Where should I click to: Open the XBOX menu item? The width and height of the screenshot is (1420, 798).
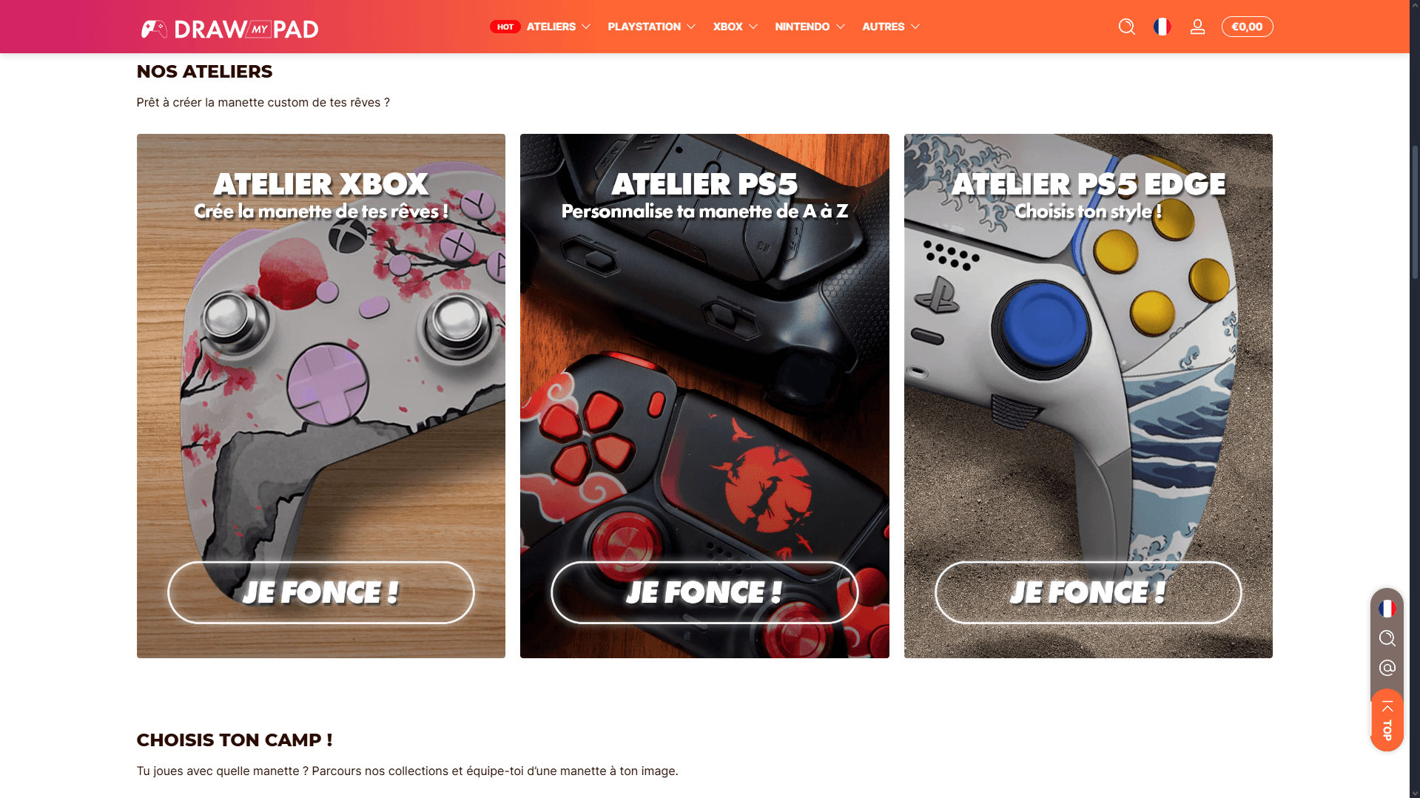click(x=727, y=27)
